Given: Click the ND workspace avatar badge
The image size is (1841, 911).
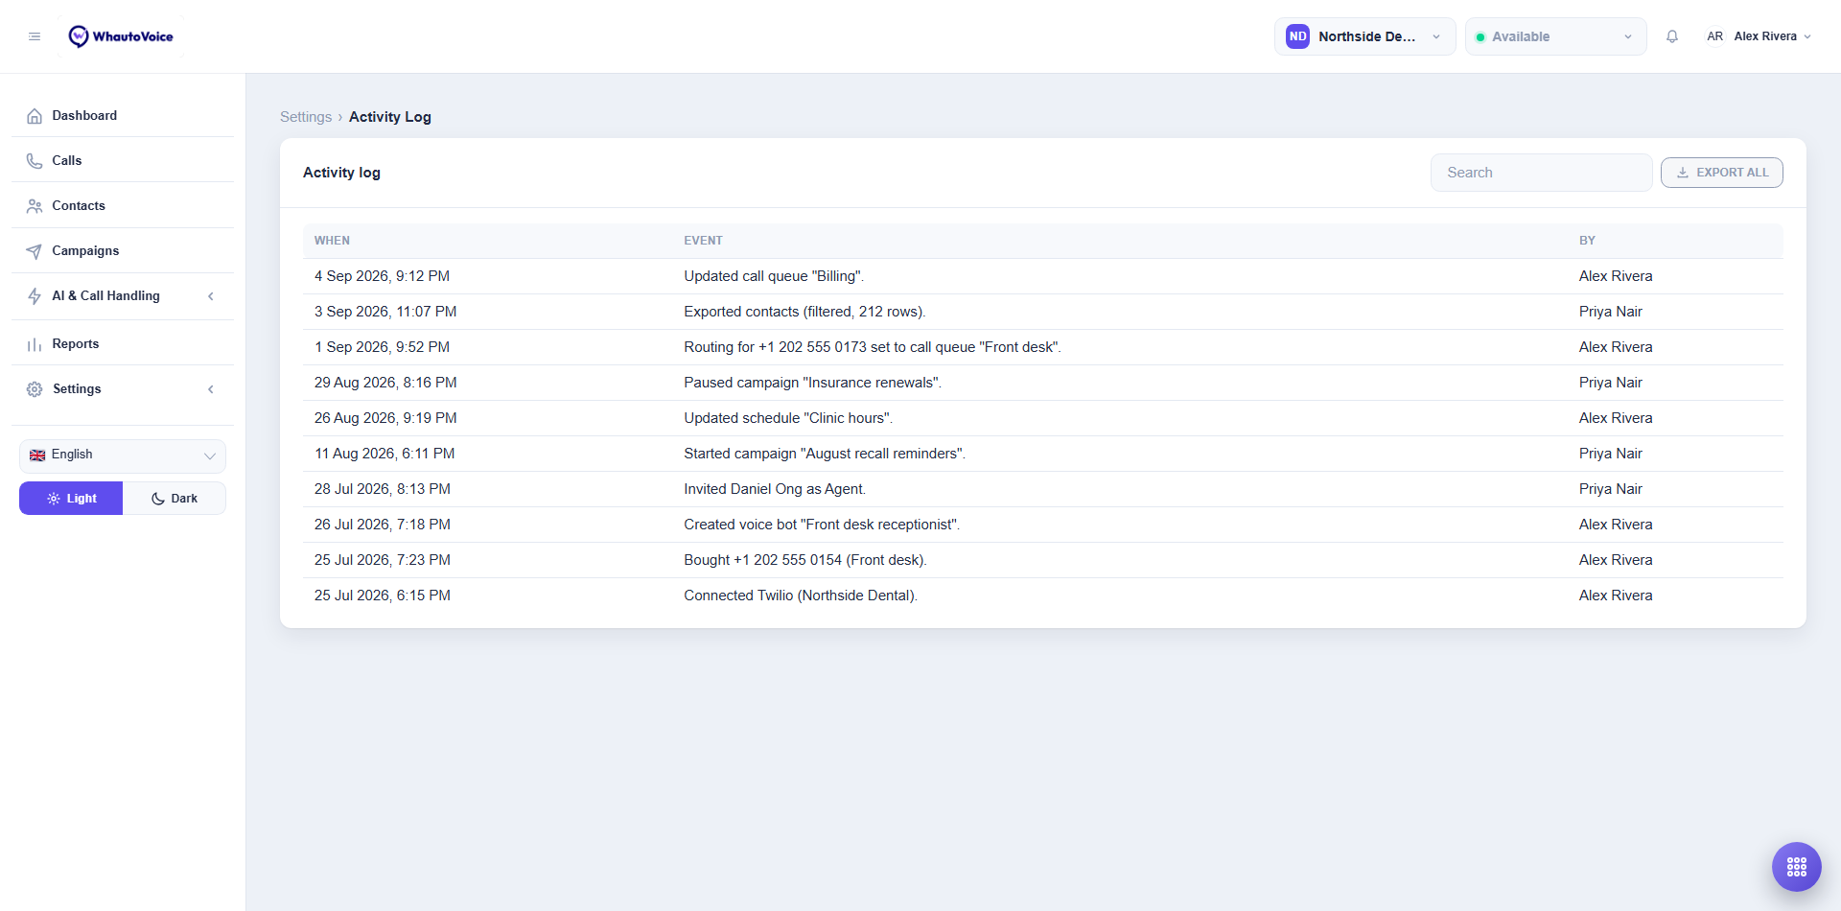Looking at the screenshot, I should click(1297, 36).
